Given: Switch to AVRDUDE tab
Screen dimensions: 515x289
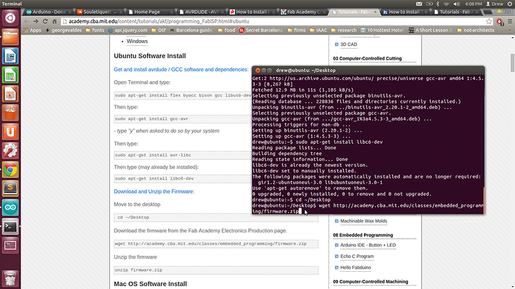Looking at the screenshot, I should click(200, 12).
